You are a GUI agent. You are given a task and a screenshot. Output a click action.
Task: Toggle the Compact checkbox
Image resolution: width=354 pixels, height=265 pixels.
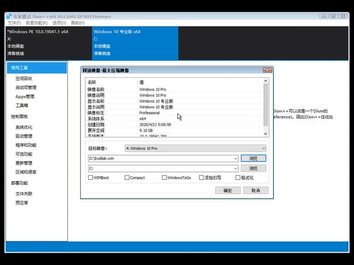[x=127, y=178]
